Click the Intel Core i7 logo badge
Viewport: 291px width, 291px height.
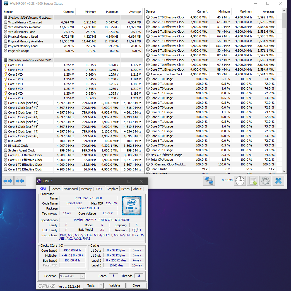(x=132, y=205)
